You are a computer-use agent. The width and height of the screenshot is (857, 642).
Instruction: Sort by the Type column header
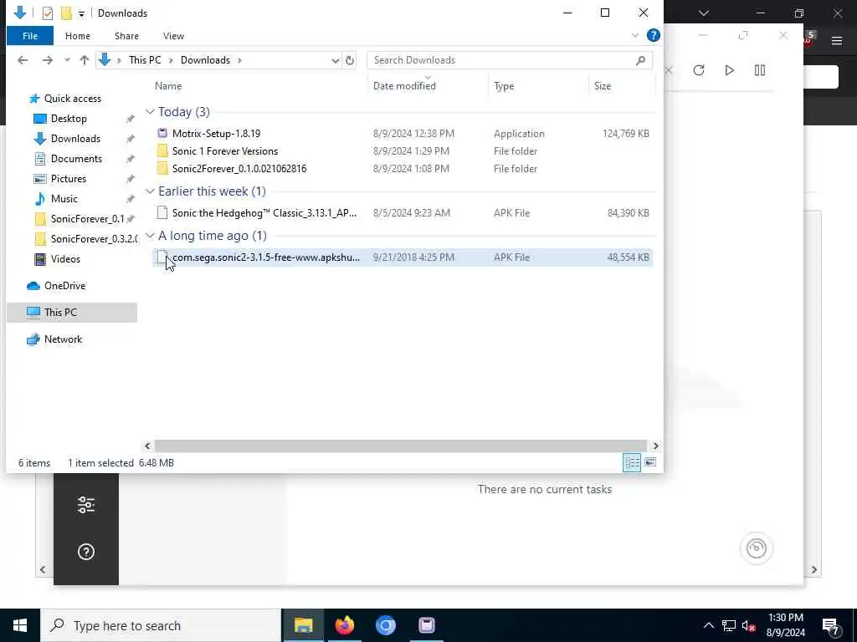point(504,86)
